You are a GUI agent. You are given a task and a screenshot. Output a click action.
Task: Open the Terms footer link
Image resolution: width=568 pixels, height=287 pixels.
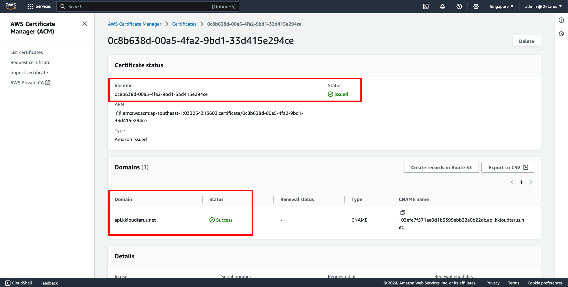click(513, 283)
